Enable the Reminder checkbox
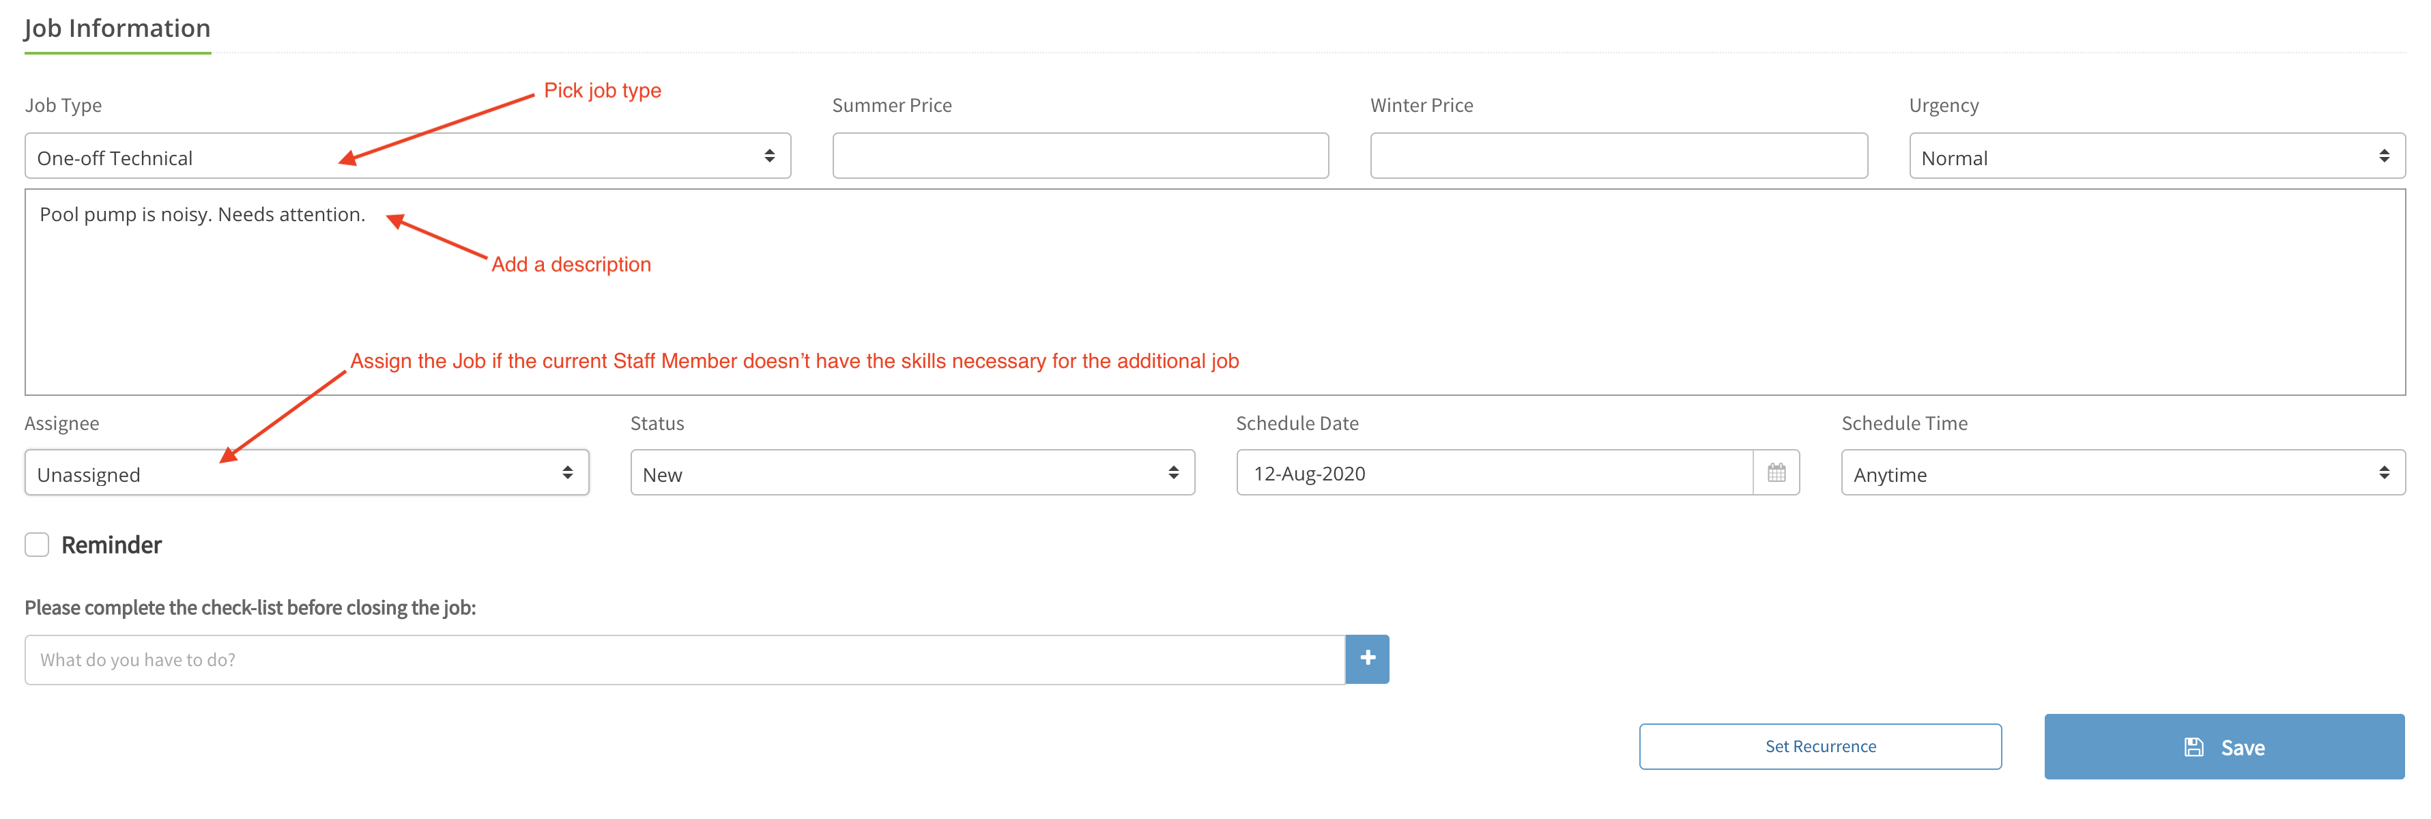The image size is (2431, 819). pos(37,545)
